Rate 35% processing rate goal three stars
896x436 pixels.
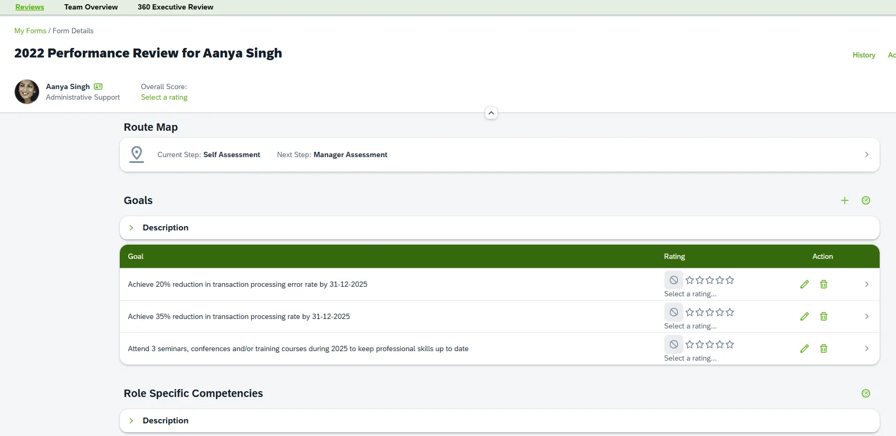[x=710, y=312]
